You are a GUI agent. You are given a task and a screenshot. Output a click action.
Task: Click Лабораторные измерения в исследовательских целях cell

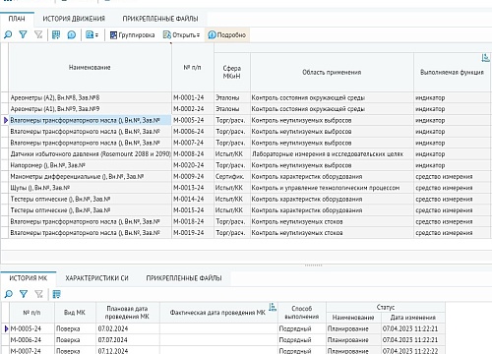[332, 154]
